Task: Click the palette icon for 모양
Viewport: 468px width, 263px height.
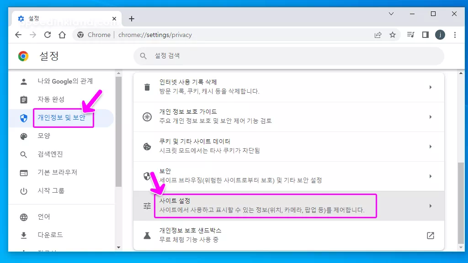Action: coord(24,136)
